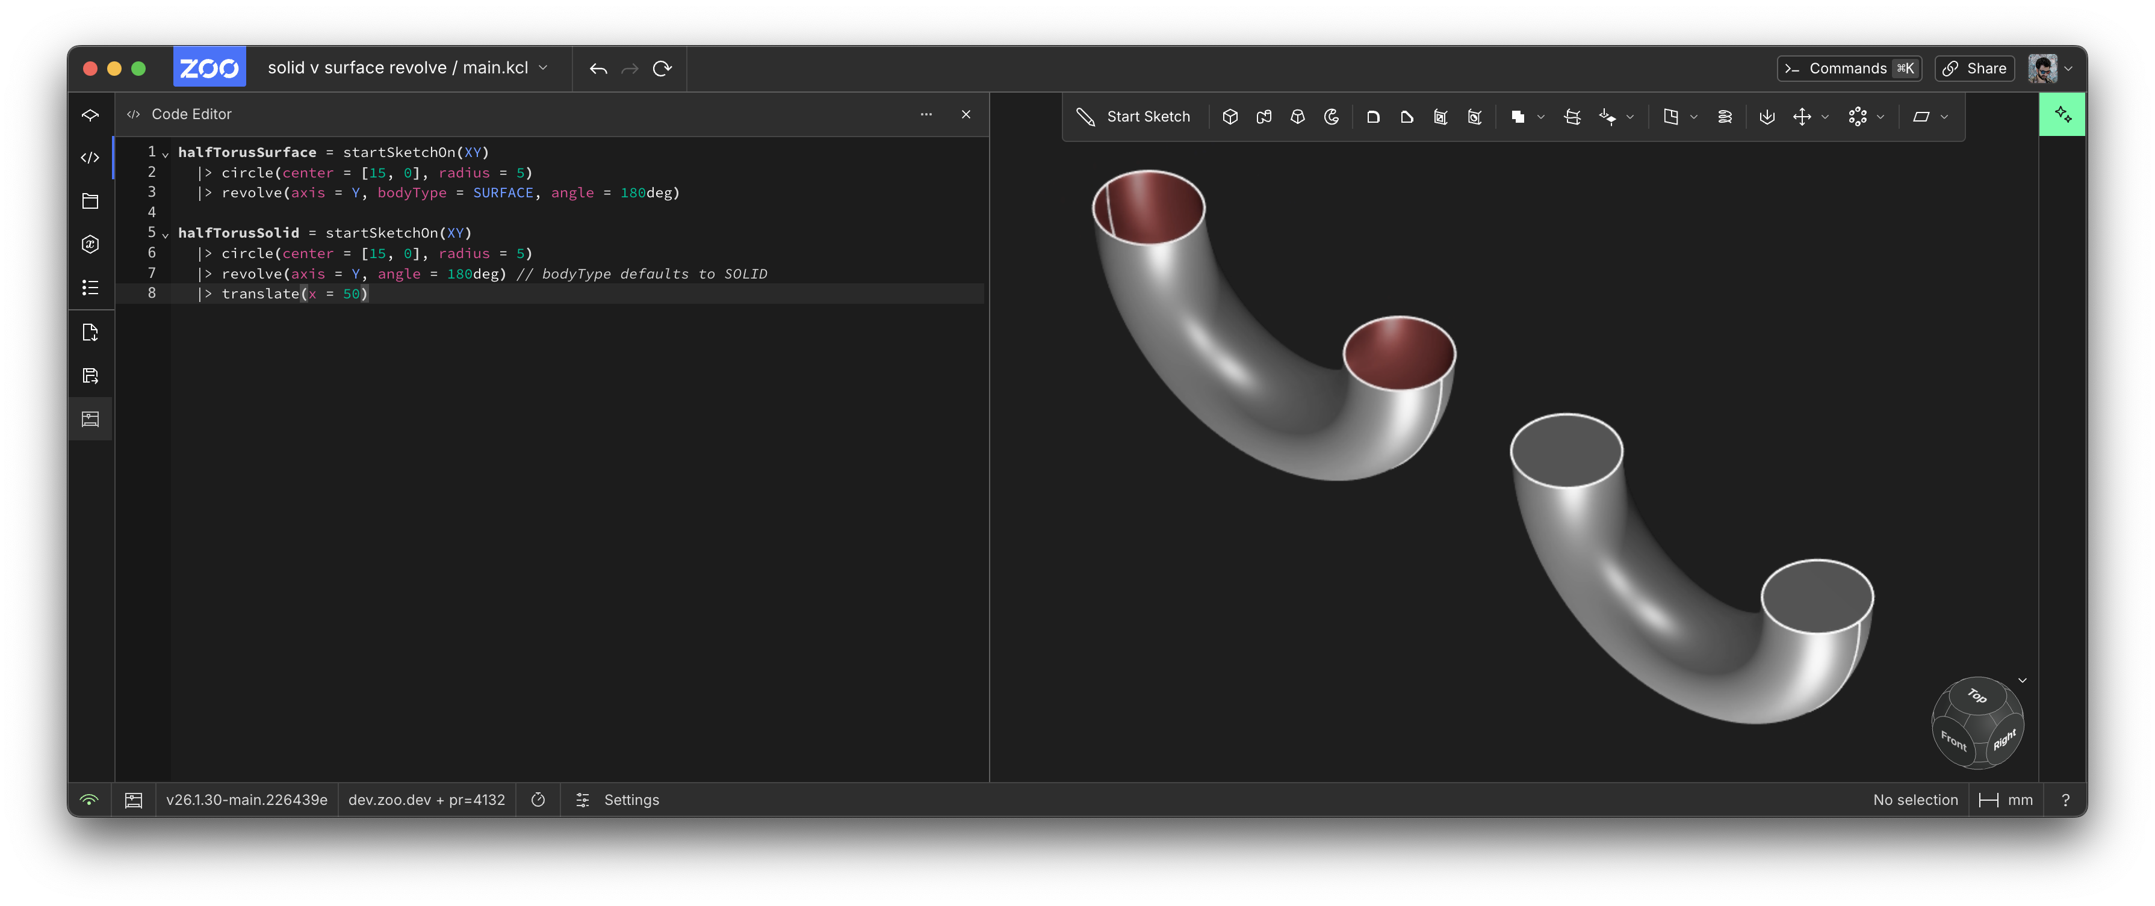Open the Text-to-CAD sparkle button
Viewport: 2155px width, 906px height.
2061,114
